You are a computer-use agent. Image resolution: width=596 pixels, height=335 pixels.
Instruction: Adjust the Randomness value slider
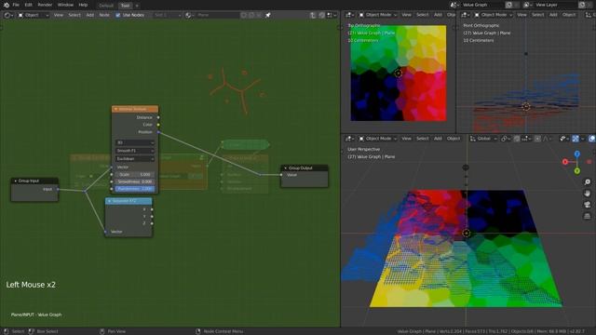pyautogui.click(x=135, y=189)
